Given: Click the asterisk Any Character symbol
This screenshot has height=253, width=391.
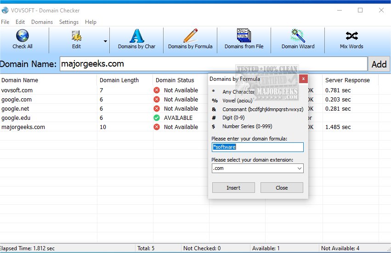Looking at the screenshot, I should [x=214, y=91].
